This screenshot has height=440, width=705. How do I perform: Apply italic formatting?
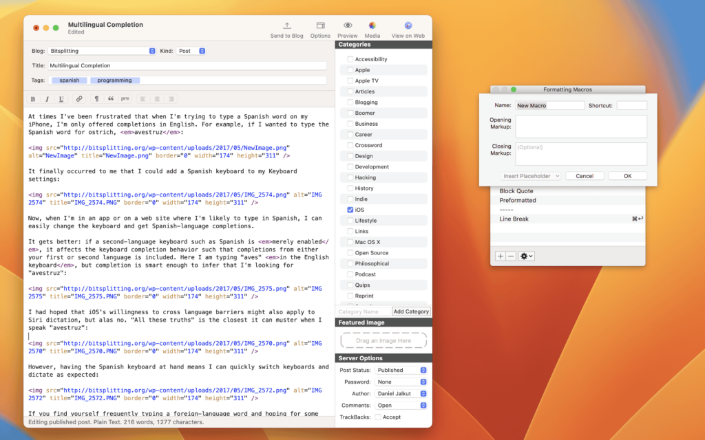click(45, 99)
